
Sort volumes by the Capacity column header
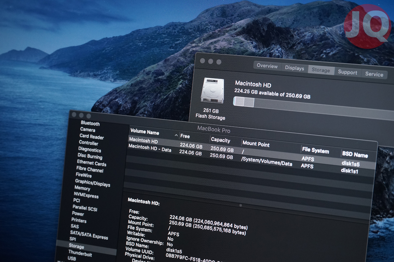coord(221,140)
